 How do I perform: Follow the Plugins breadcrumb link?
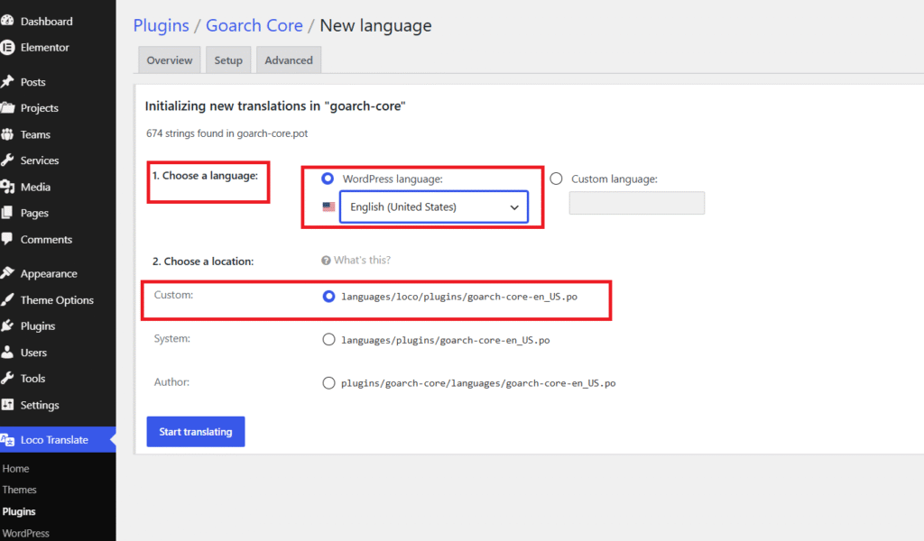click(161, 25)
